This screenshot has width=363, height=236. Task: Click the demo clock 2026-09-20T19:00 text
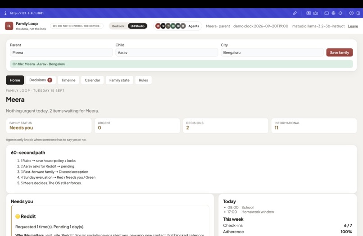click(261, 26)
